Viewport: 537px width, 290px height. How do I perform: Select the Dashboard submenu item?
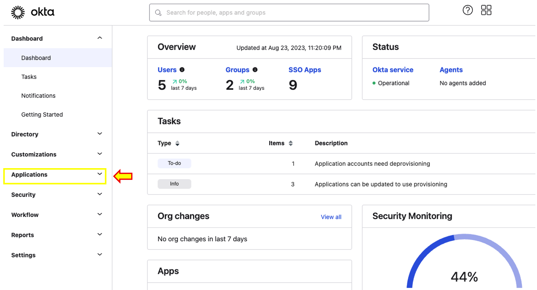click(x=58, y=58)
